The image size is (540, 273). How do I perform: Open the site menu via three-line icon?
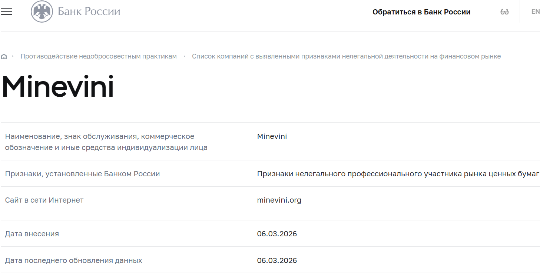click(x=7, y=11)
